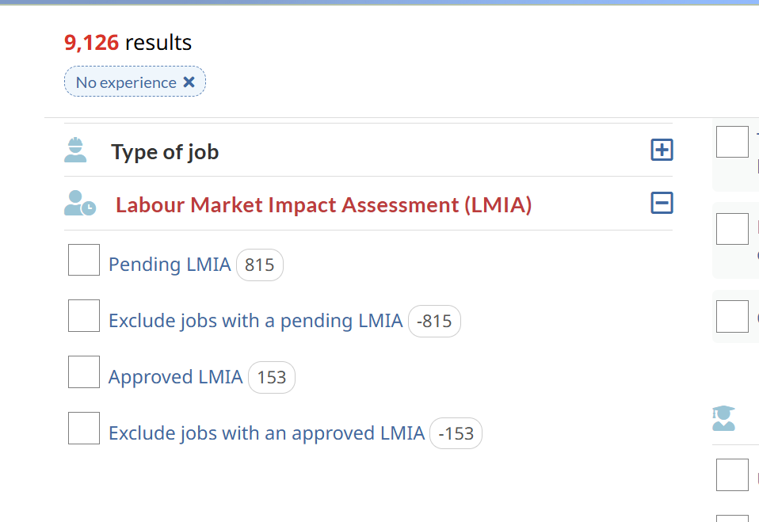Click the person-clock icon beside LMIA heading

(x=79, y=204)
